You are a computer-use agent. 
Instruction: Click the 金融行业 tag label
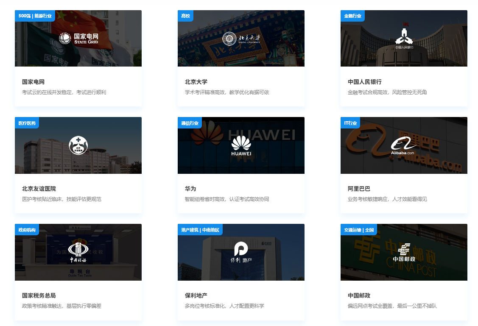pyautogui.click(x=352, y=16)
